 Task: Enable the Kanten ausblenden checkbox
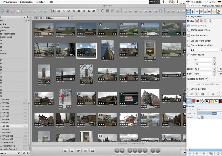pyautogui.click(x=189, y=30)
